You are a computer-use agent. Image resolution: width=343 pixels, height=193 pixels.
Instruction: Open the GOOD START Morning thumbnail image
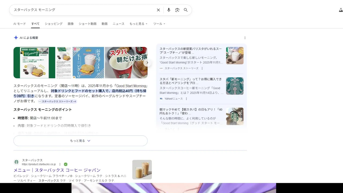click(34, 63)
